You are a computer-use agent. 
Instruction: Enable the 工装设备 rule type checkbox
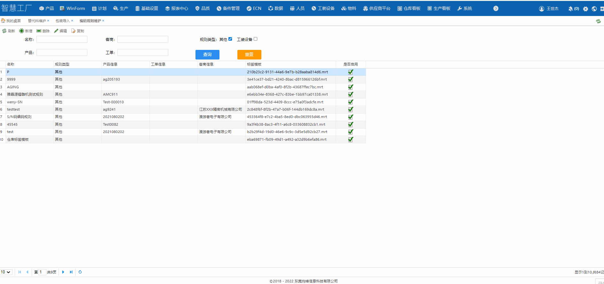coord(255,39)
